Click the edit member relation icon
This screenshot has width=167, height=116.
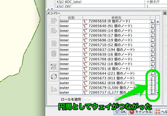(54, 43)
